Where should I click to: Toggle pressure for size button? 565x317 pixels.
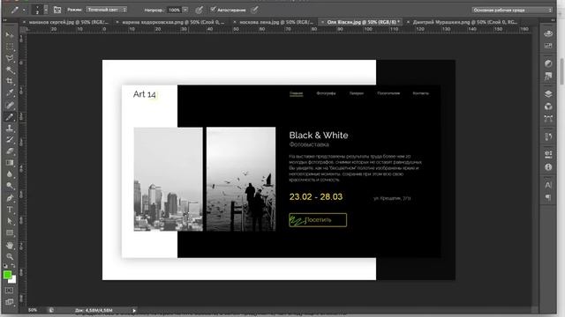[x=255, y=10]
